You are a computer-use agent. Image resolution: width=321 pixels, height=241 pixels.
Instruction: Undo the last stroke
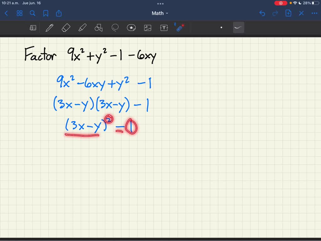pos(262,13)
